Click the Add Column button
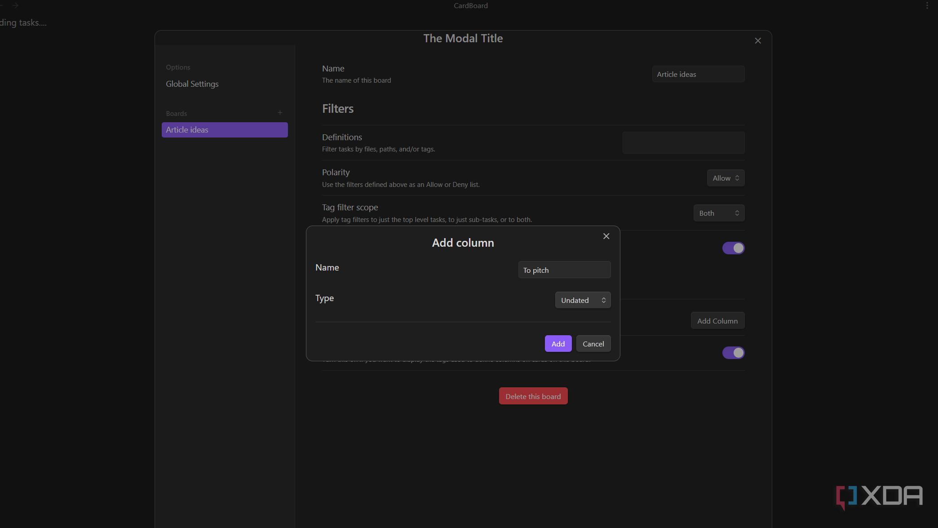938x528 pixels. [717, 321]
